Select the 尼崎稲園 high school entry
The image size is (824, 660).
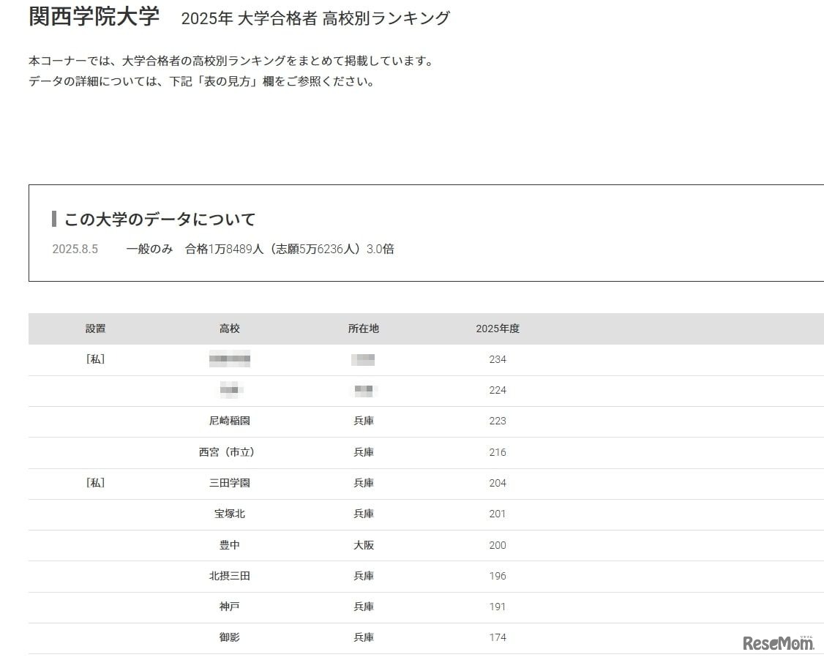coord(231,421)
